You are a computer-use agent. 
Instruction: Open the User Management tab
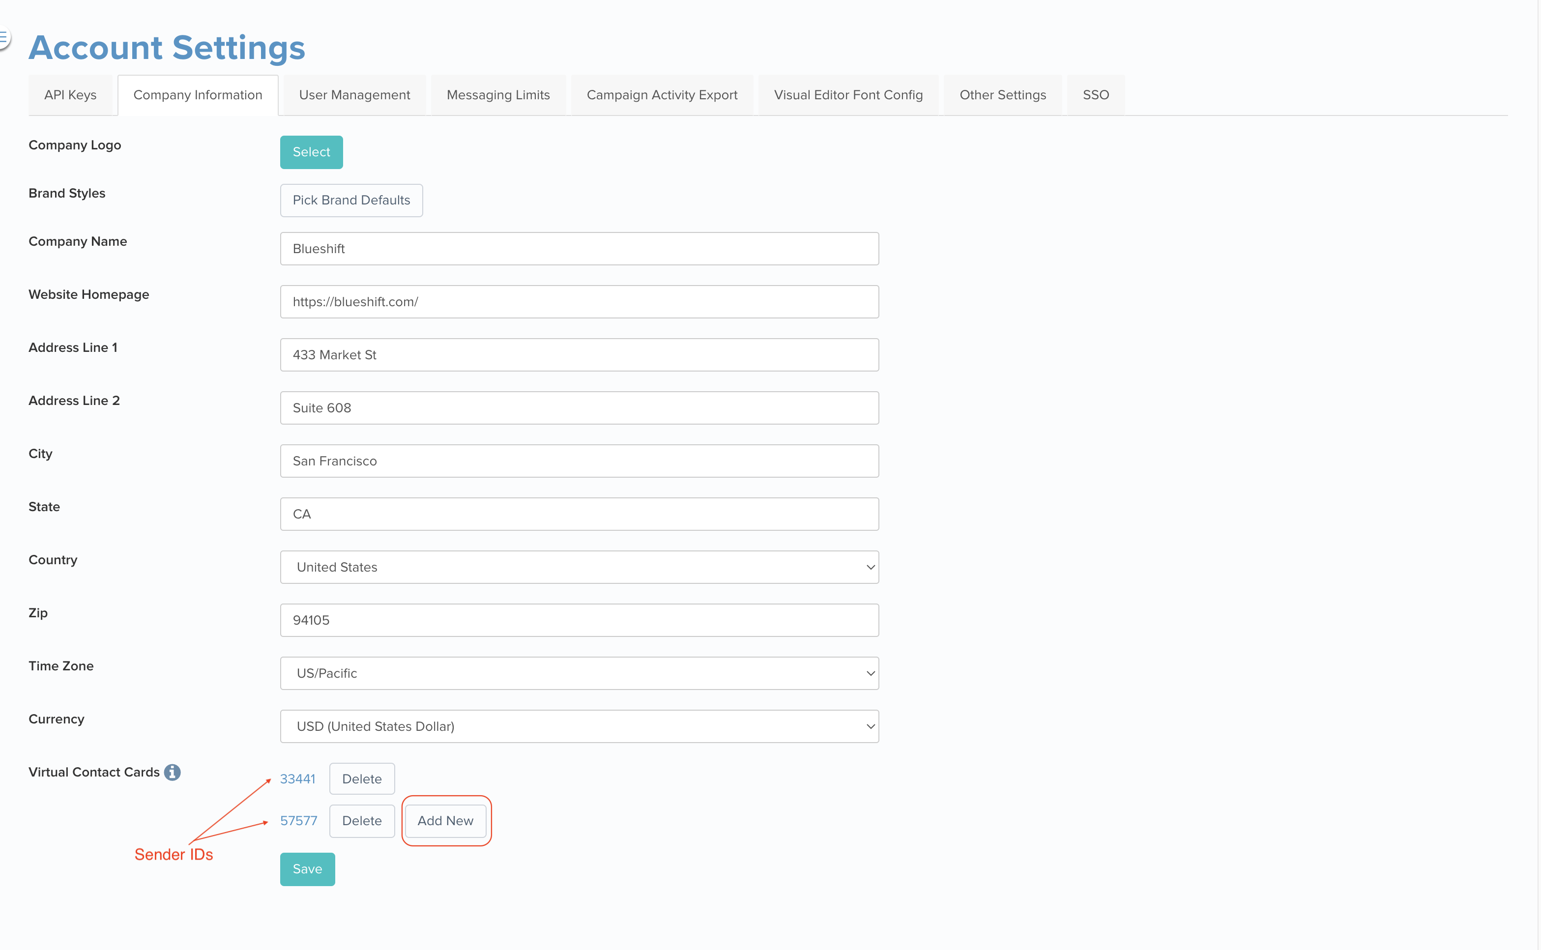click(x=354, y=95)
